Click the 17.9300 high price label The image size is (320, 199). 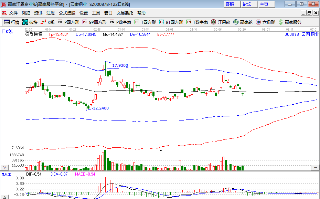tap(120, 65)
